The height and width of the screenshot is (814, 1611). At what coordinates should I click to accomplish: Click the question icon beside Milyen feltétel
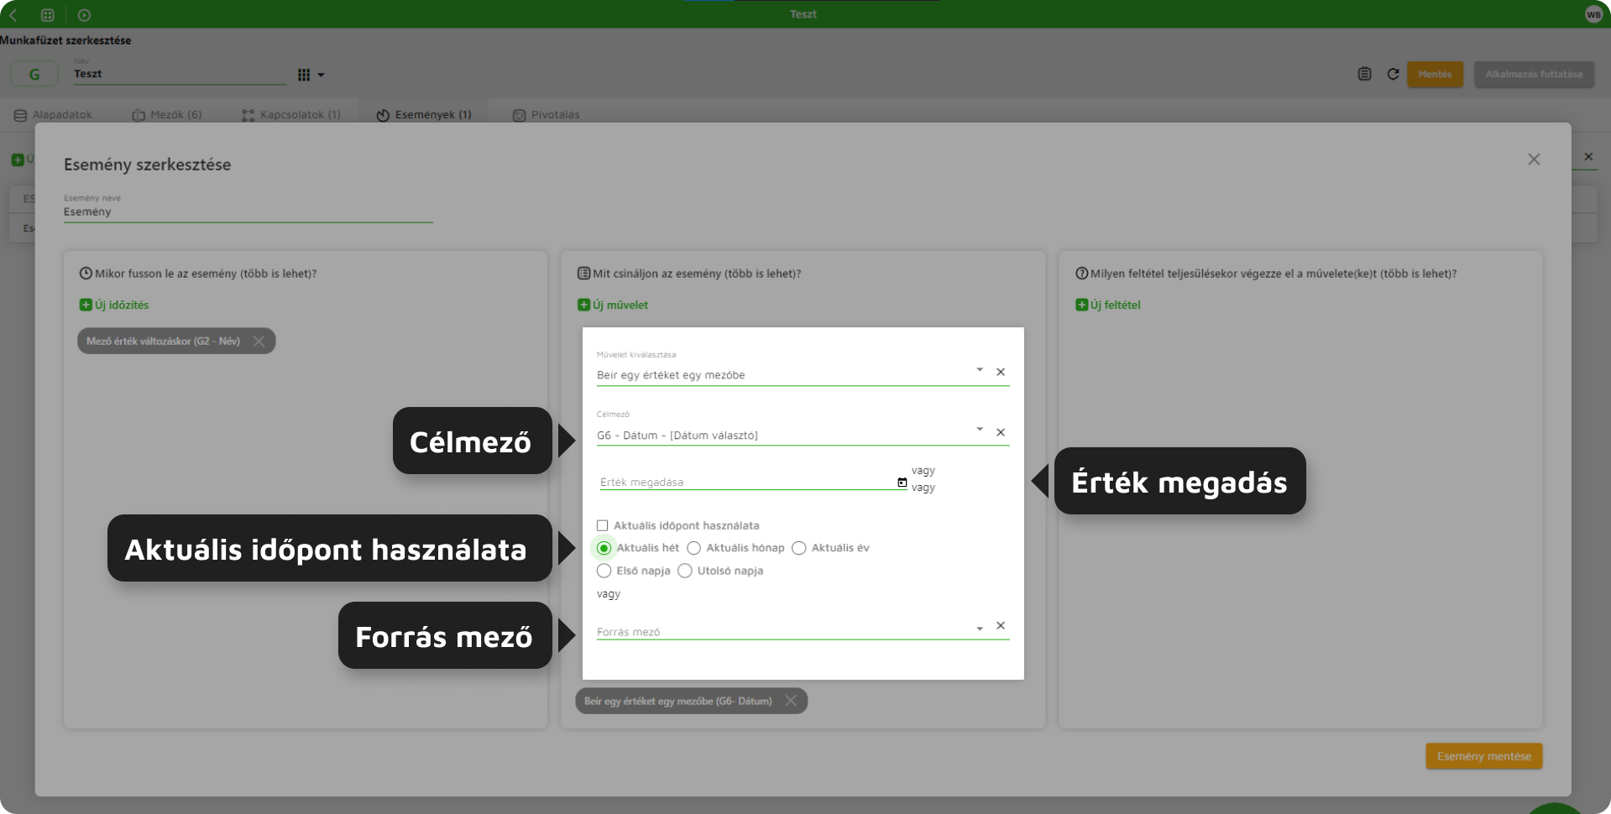[1081, 274]
